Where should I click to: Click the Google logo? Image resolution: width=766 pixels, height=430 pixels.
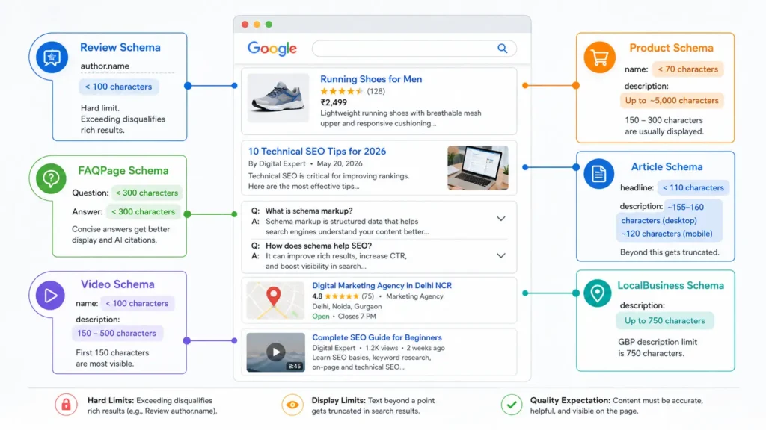point(272,49)
